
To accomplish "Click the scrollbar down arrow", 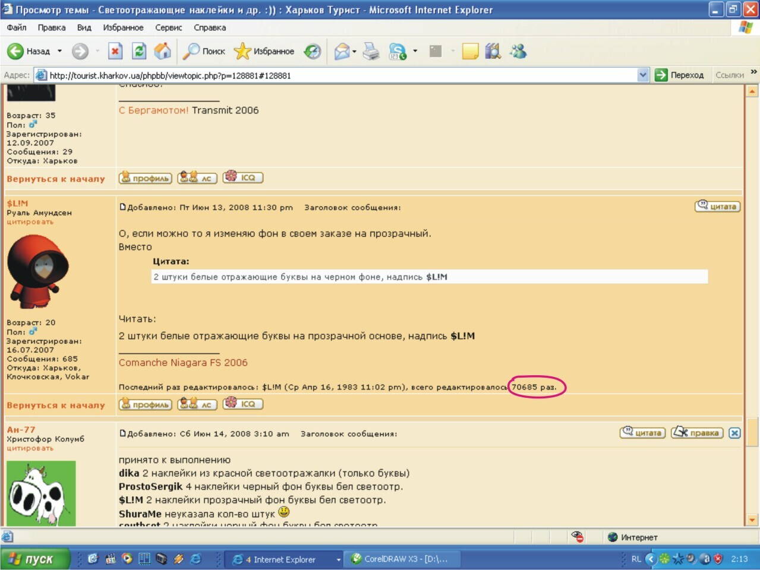I will (752, 520).
